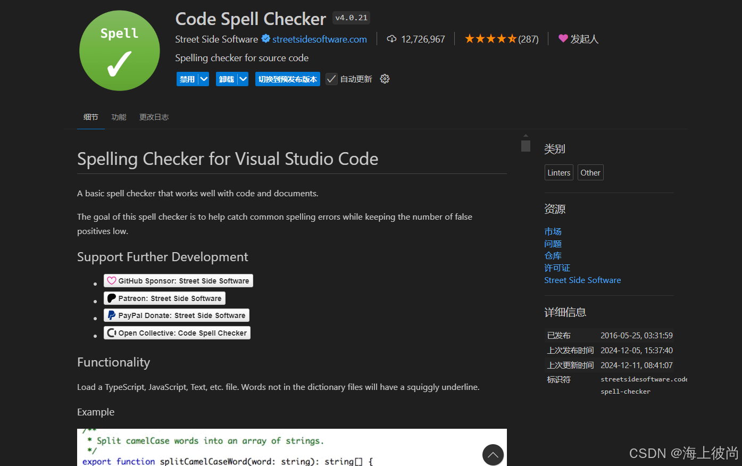Click the pink heart sponsor icon
The image size is (742, 466).
pos(563,38)
